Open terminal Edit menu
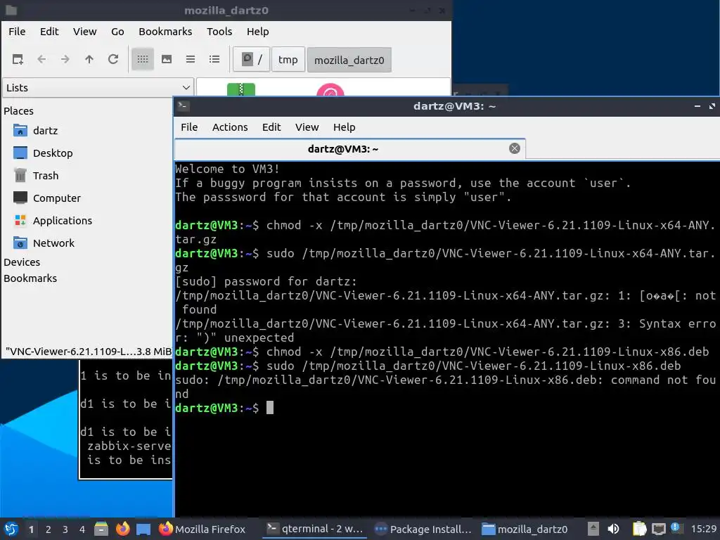The width and height of the screenshot is (720, 540). pyautogui.click(x=271, y=127)
